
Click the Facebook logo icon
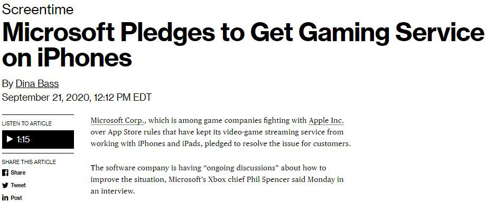[x=5, y=172]
